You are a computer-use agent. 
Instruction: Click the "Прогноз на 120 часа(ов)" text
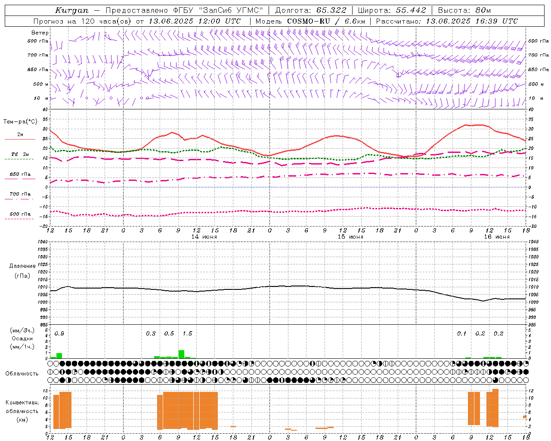pyautogui.click(x=83, y=21)
